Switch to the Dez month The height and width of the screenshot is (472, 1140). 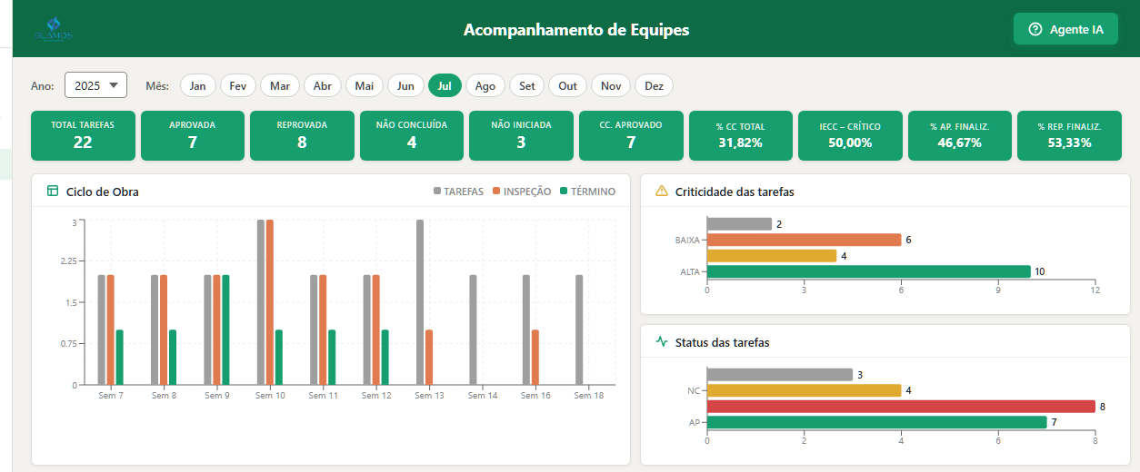pyautogui.click(x=654, y=85)
